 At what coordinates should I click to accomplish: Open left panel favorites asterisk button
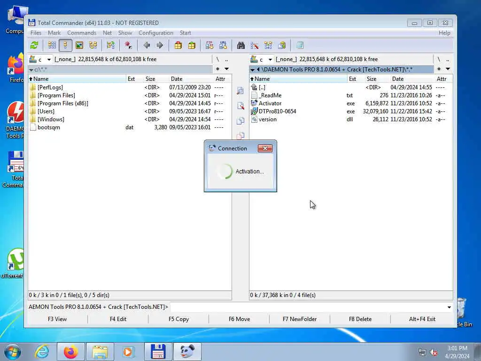click(x=218, y=69)
